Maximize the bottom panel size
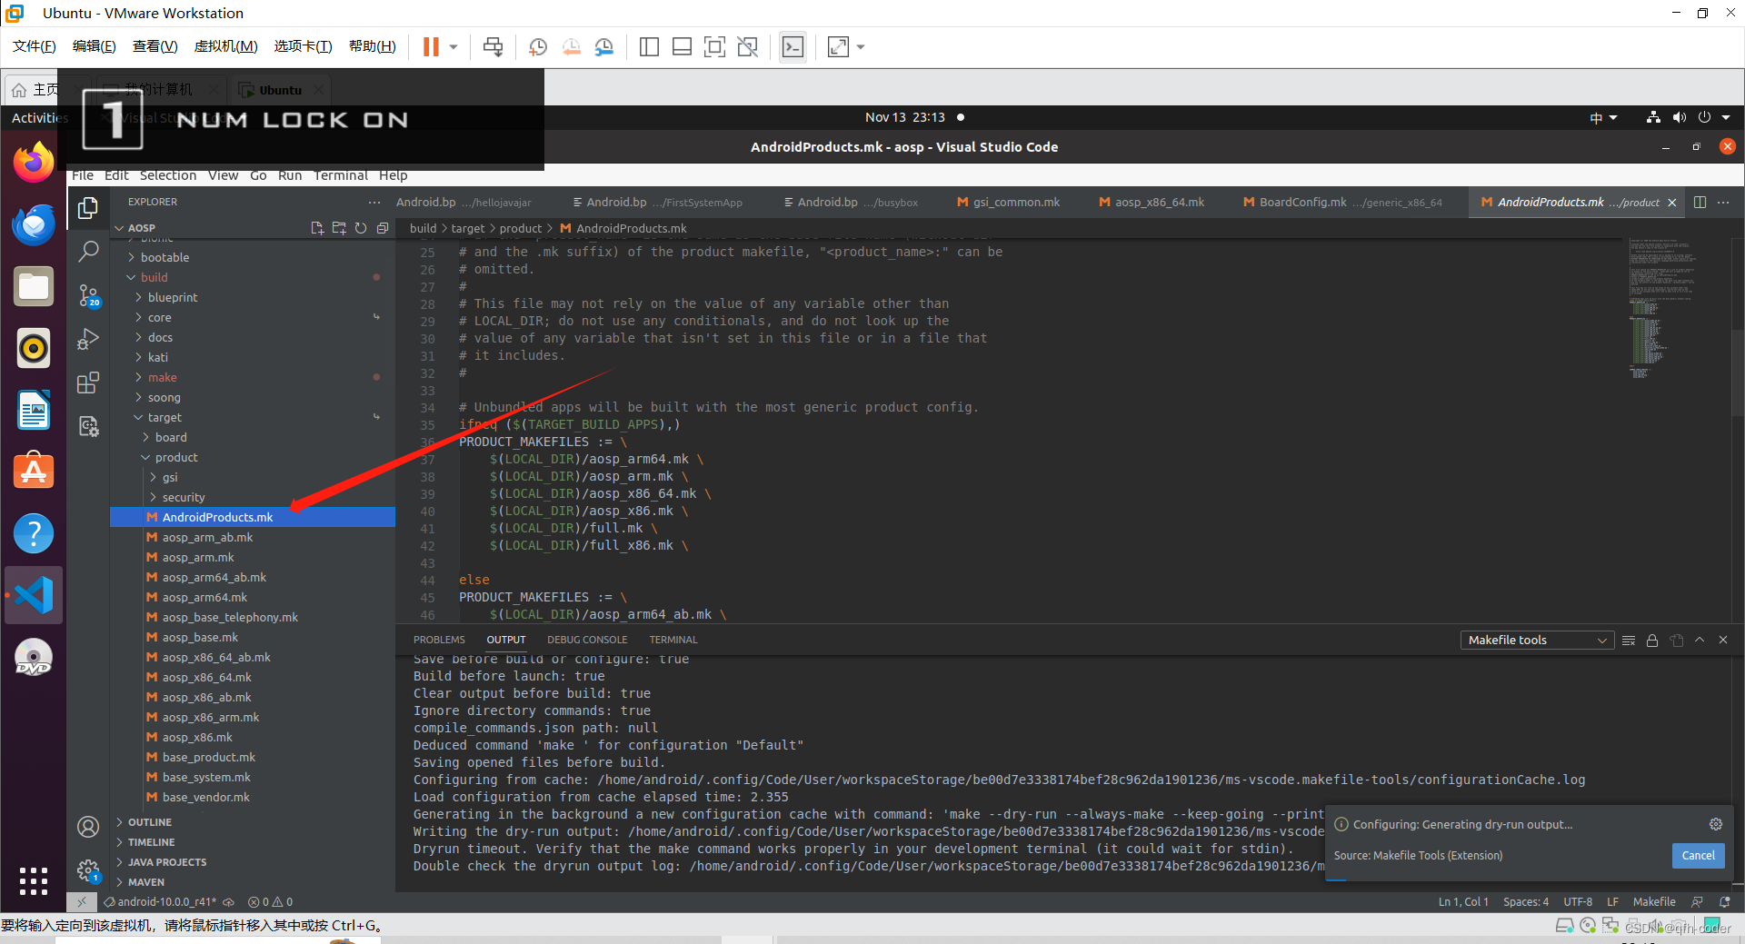This screenshot has width=1745, height=944. point(1700,640)
